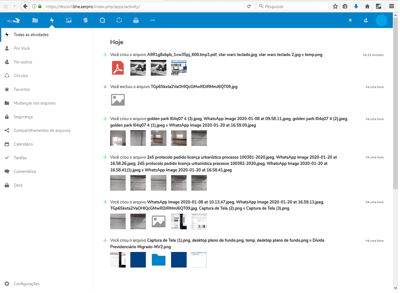The width and height of the screenshot is (400, 293).
Task: Open file link temp.png
Action: (x=313, y=55)
